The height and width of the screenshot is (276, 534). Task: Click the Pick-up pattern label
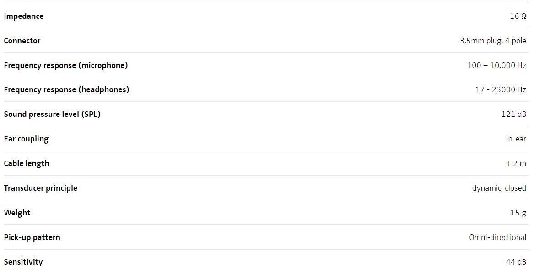[32, 237]
